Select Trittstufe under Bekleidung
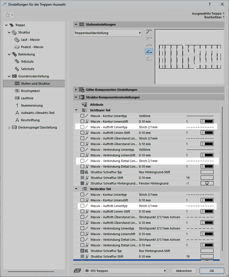 [x=27, y=62]
